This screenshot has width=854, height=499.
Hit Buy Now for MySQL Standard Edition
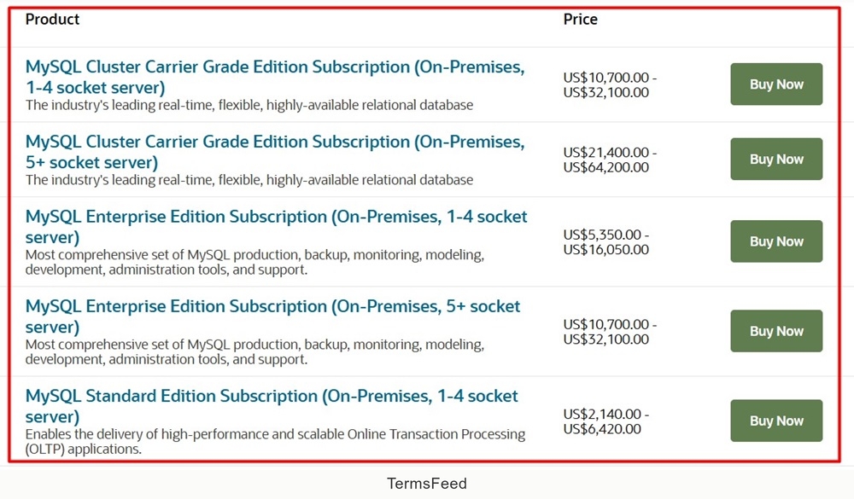[776, 421]
